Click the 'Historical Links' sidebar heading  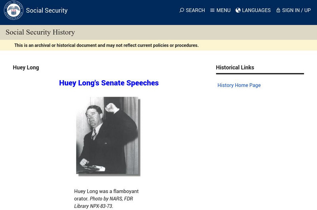coord(235,67)
